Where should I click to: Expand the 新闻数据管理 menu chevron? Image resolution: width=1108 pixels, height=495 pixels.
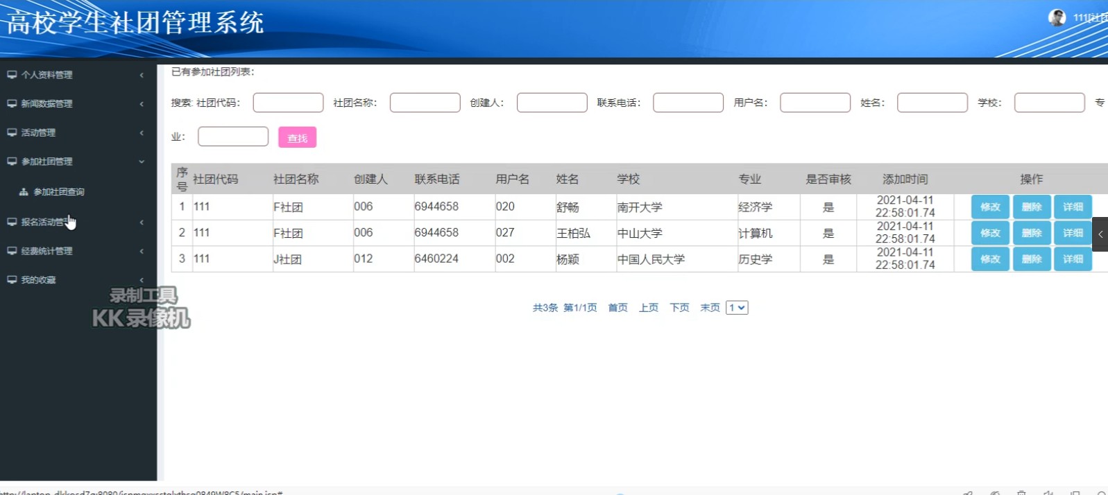click(x=142, y=104)
